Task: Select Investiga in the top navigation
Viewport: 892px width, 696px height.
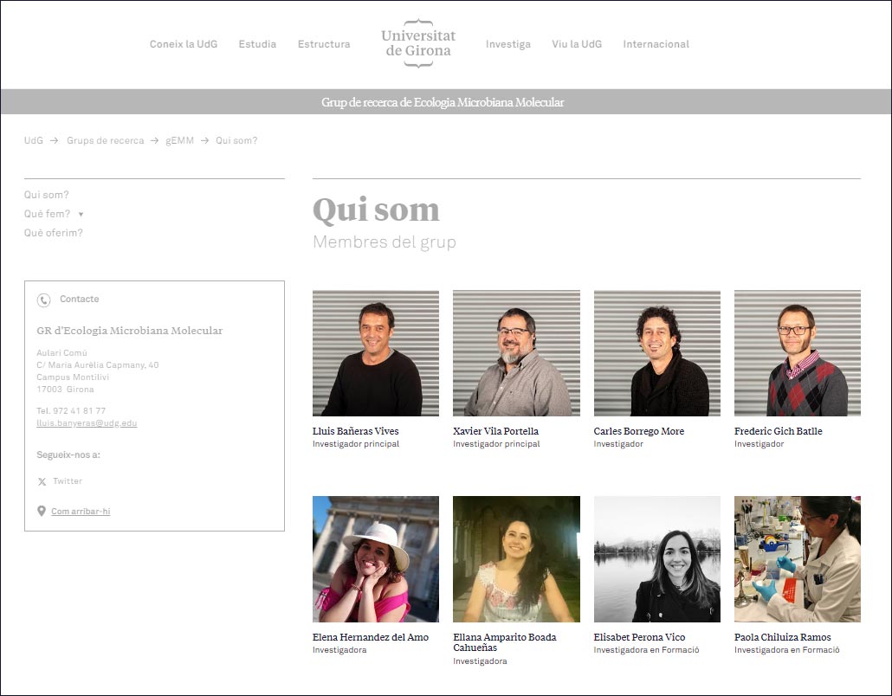Action: (x=507, y=44)
